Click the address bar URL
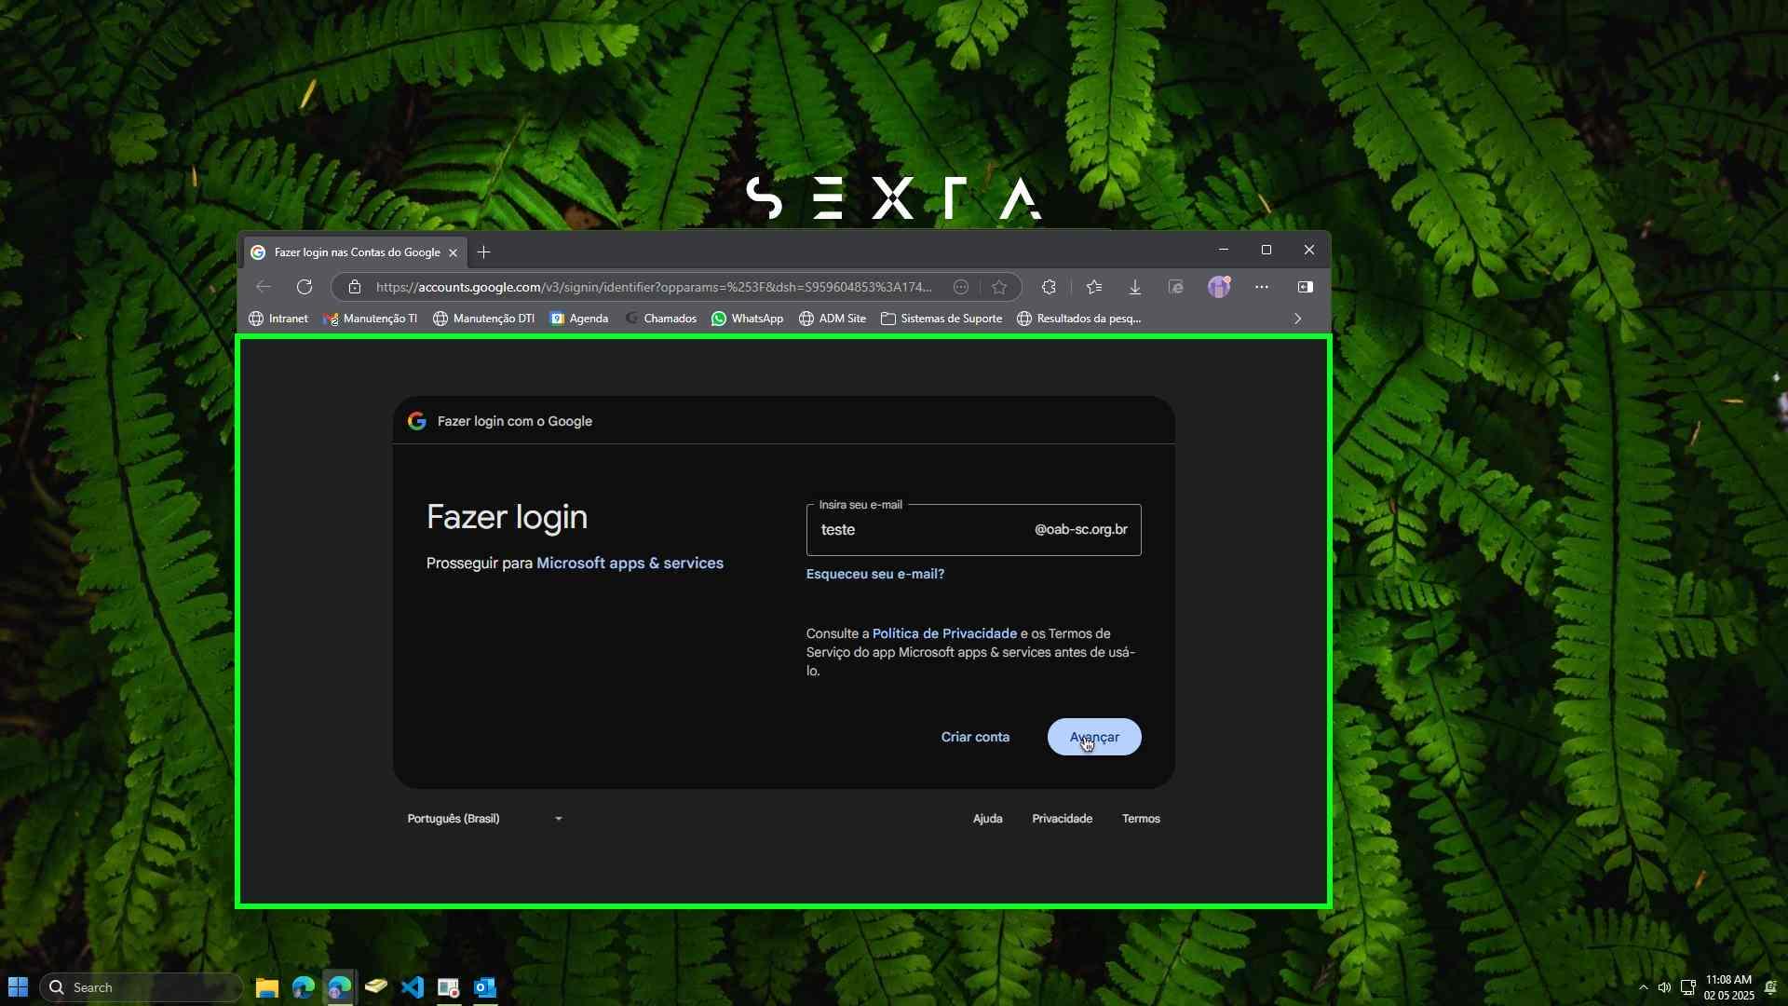 click(x=654, y=287)
